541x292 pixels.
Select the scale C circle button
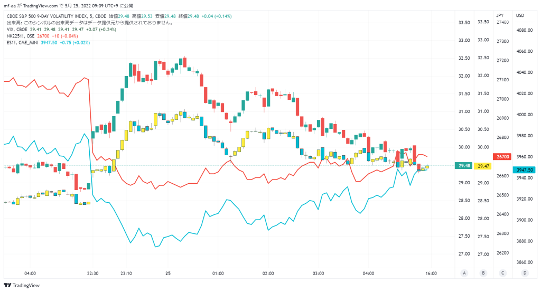coord(503,273)
